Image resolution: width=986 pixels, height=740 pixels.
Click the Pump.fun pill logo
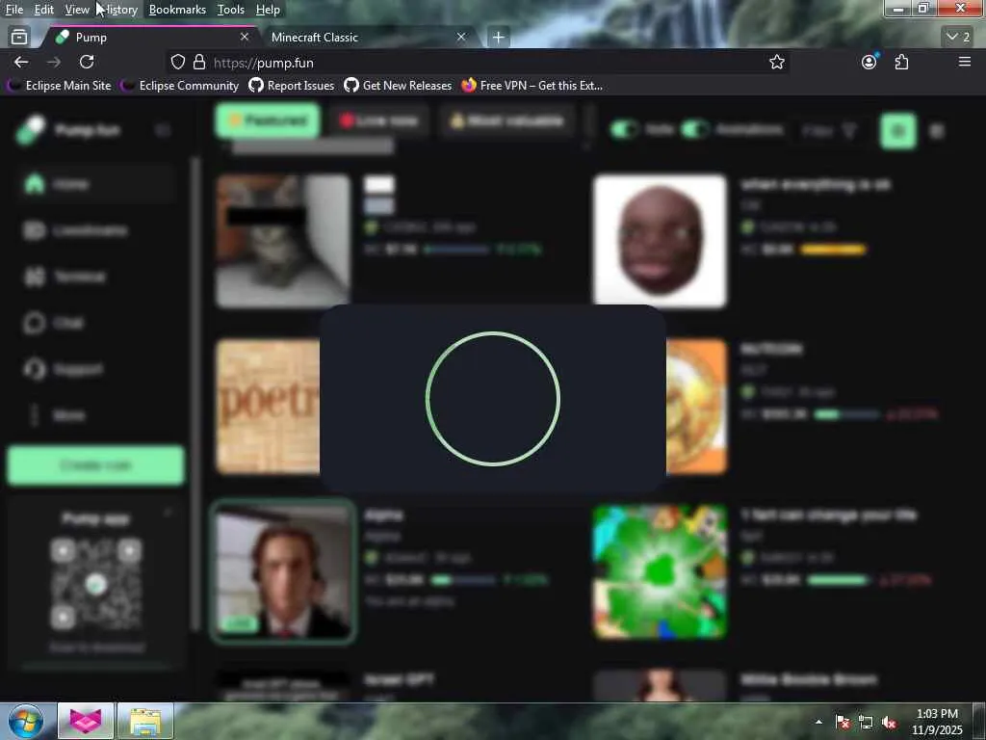coord(30,130)
